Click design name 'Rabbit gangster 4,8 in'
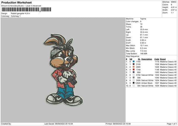 tap(20, 13)
